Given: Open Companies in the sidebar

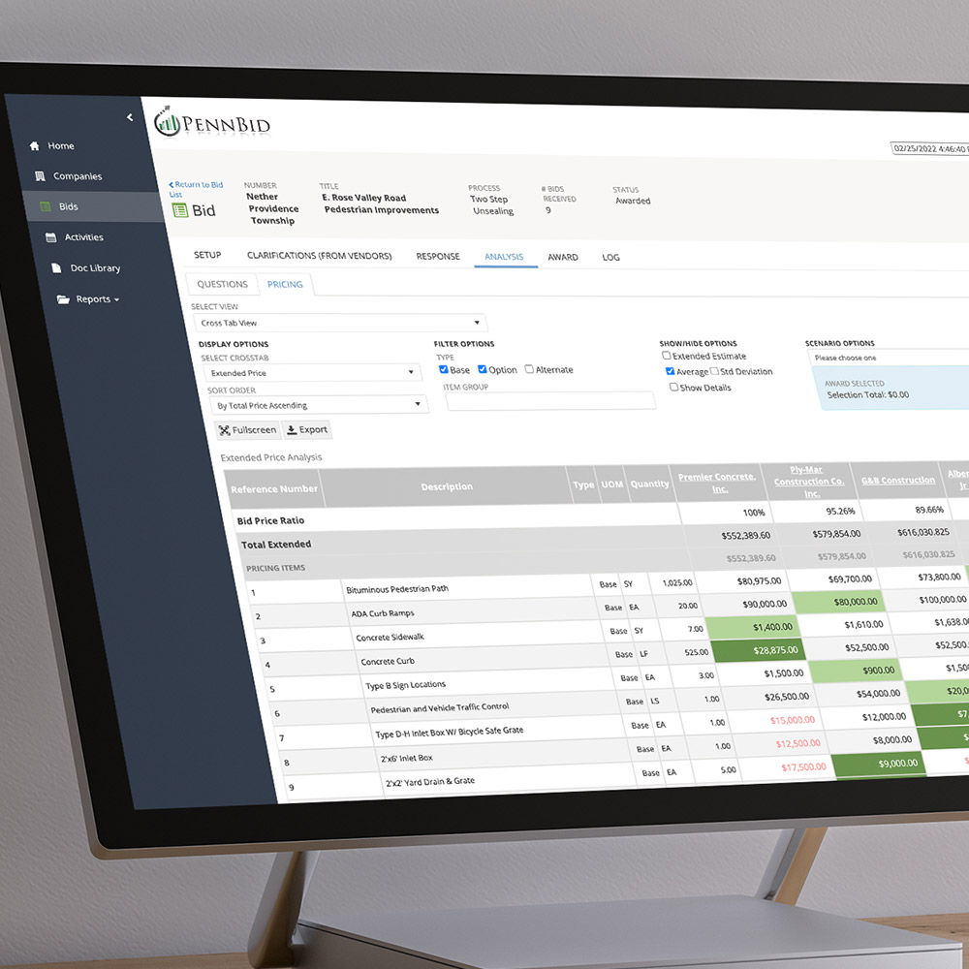Looking at the screenshot, I should tap(78, 176).
